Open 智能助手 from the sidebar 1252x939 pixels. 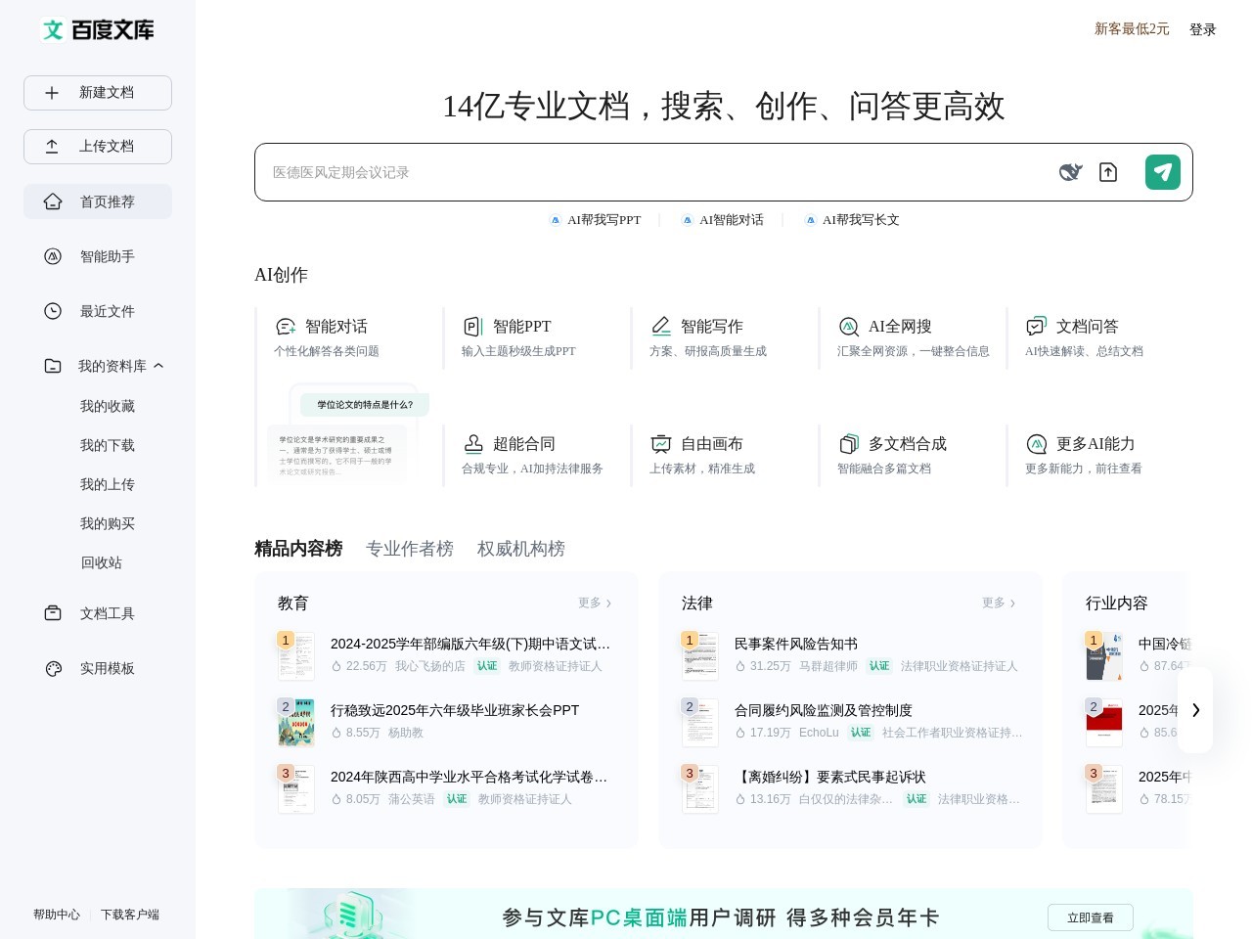[x=107, y=256]
